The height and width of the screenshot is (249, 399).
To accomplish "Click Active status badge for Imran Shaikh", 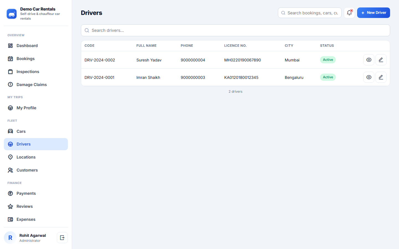I will coord(328,77).
